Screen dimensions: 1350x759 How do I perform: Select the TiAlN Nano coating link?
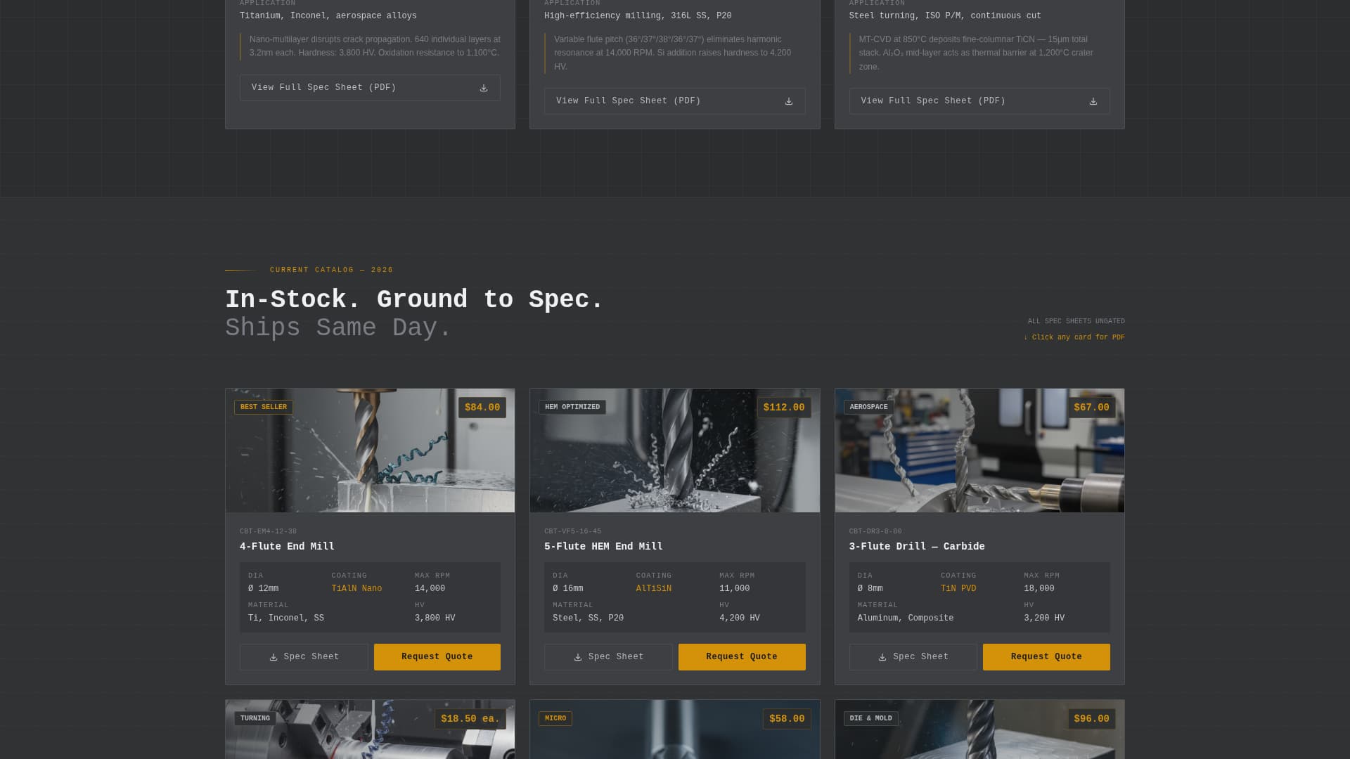(x=356, y=588)
